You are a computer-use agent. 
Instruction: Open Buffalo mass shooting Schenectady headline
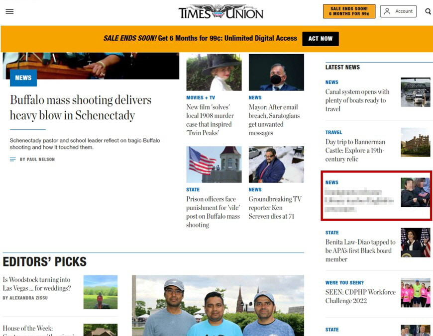[81, 107]
